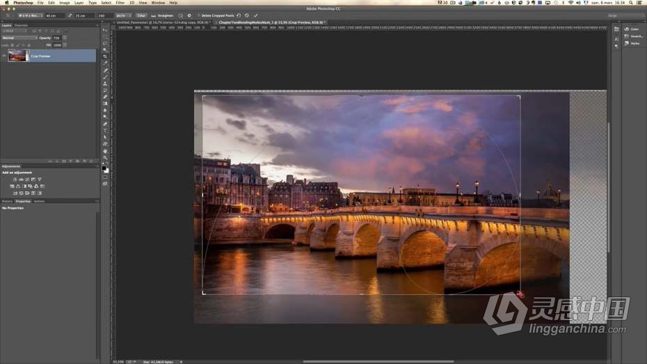
Task: Select the Gradient tool
Action: [105, 104]
